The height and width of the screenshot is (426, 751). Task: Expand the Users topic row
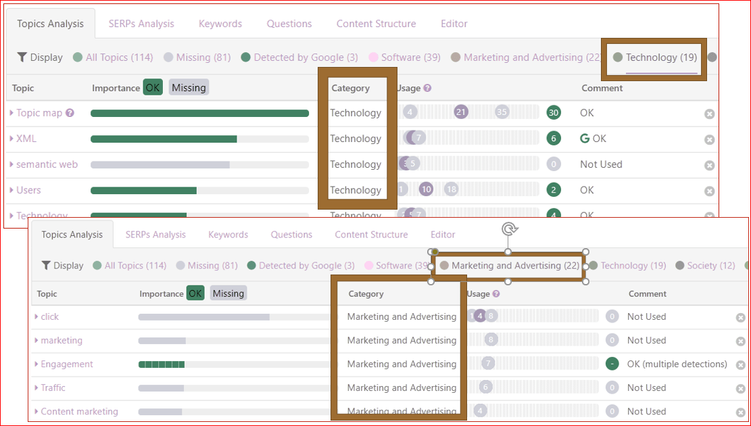pos(11,190)
